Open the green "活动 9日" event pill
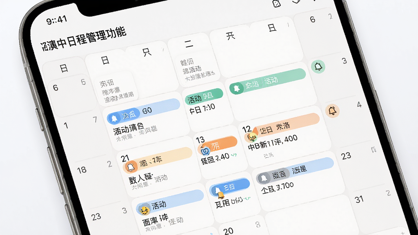 pos(204,96)
